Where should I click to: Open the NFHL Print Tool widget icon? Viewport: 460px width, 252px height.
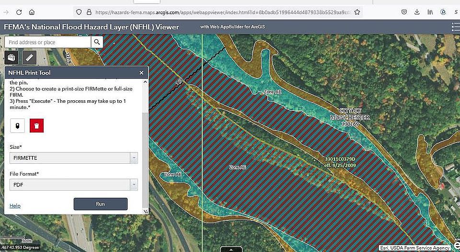(12, 58)
